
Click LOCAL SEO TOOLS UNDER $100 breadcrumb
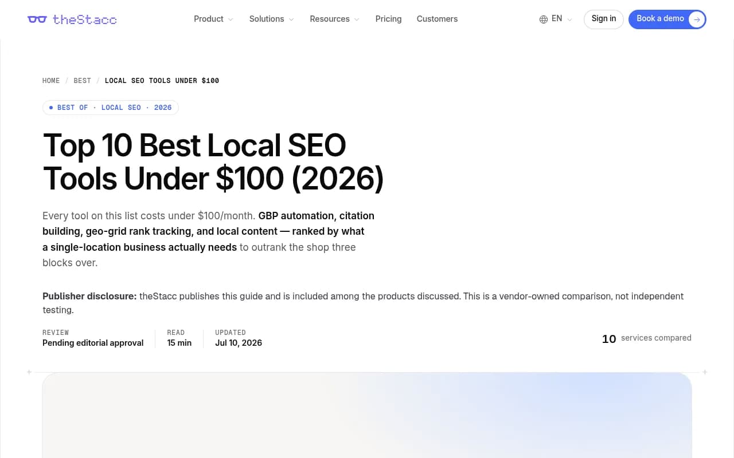click(162, 81)
